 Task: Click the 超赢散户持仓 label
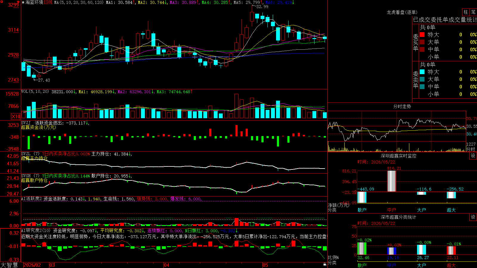34,180
